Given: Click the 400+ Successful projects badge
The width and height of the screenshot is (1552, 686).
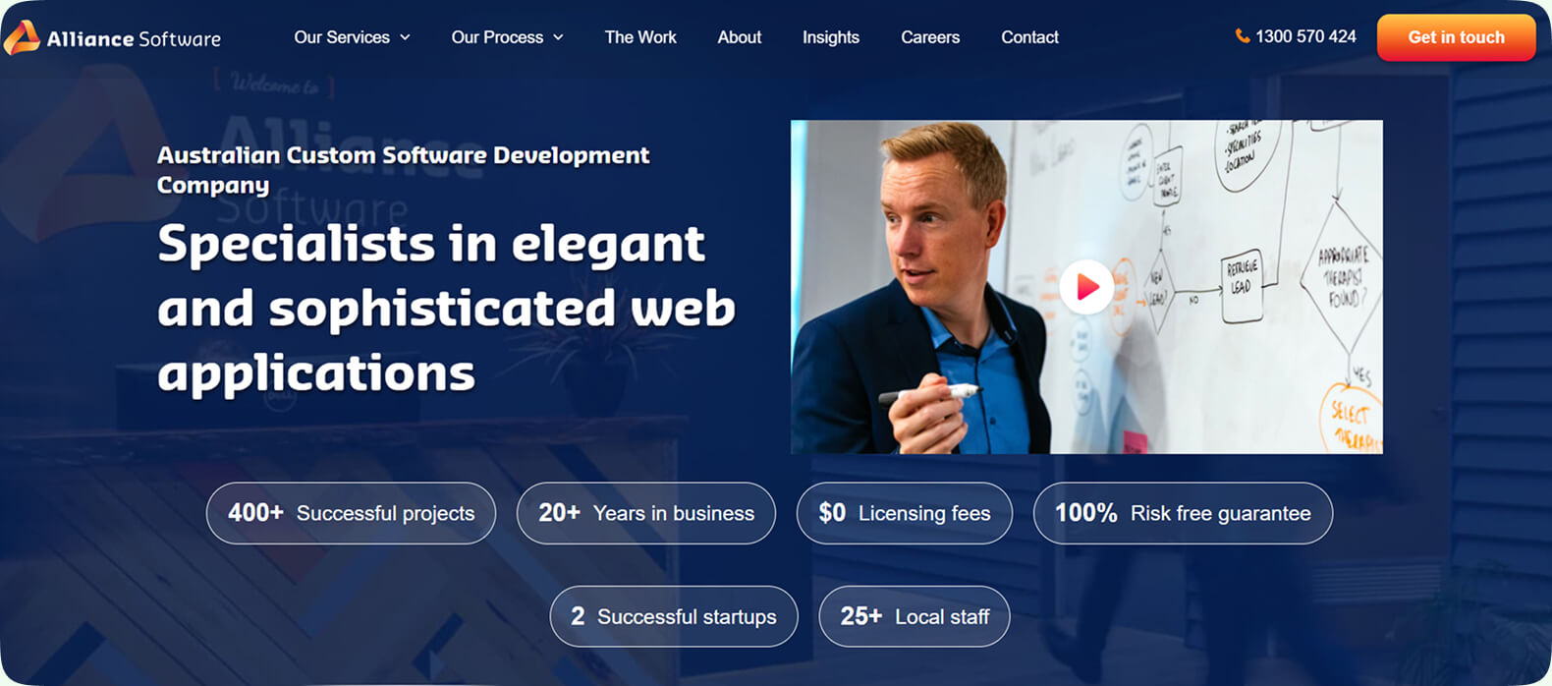Looking at the screenshot, I should click(x=351, y=513).
